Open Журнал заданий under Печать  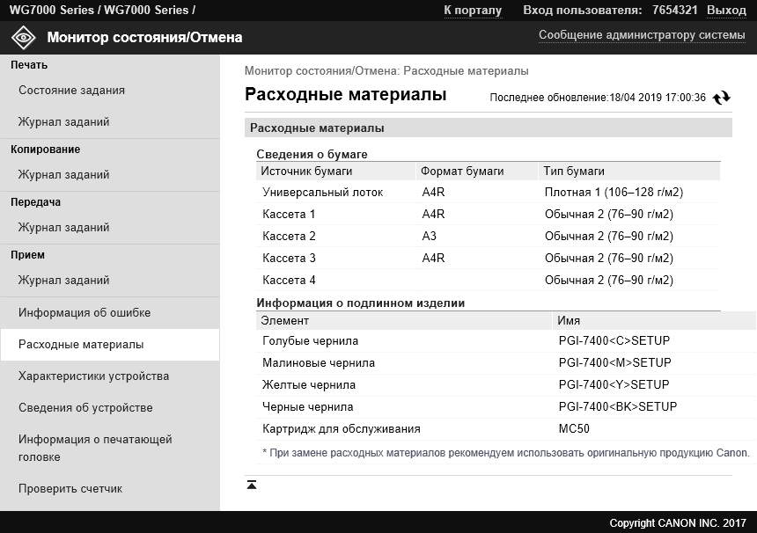coord(64,122)
